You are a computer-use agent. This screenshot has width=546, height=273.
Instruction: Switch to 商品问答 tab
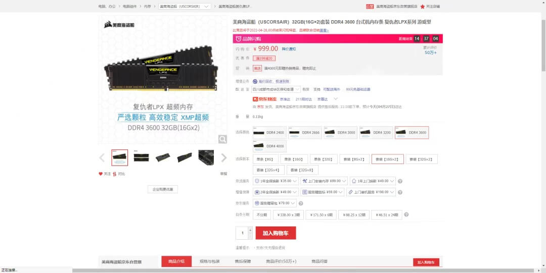pos(320,261)
